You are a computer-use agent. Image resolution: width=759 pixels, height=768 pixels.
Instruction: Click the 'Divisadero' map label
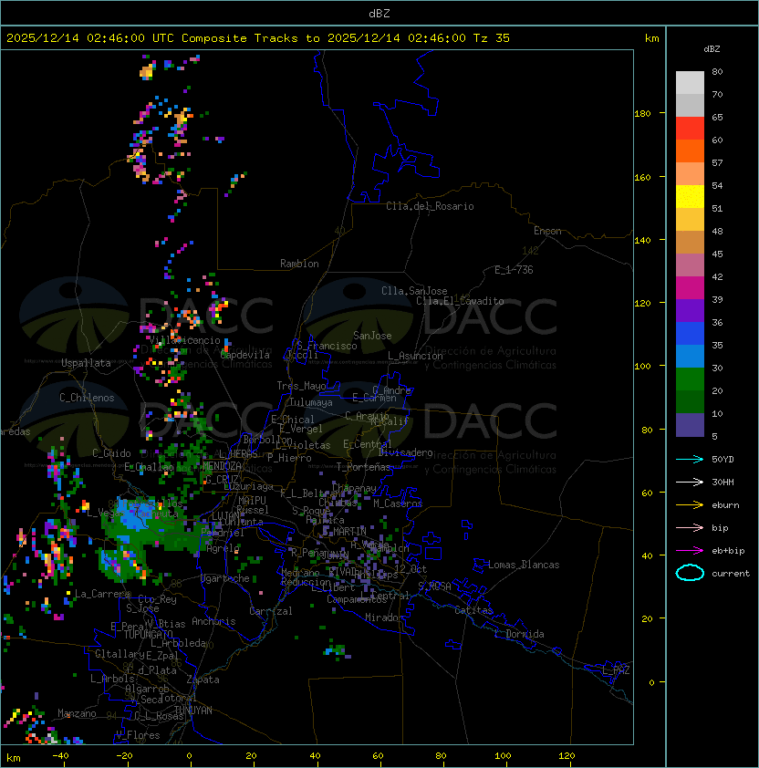coord(405,452)
